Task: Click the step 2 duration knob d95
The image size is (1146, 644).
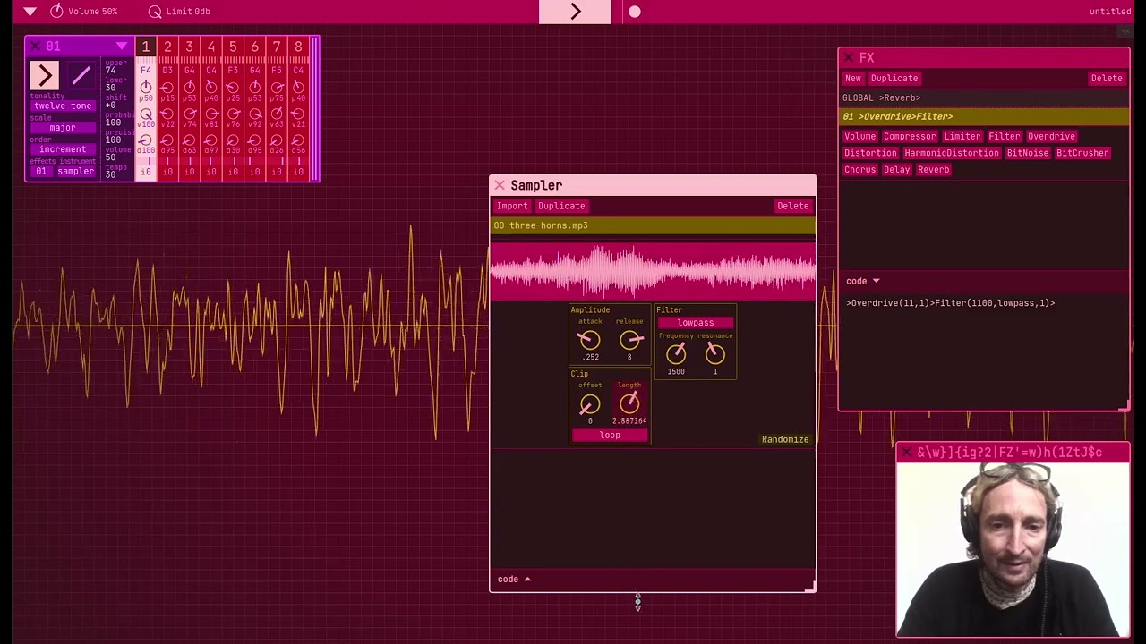Action: (167, 141)
